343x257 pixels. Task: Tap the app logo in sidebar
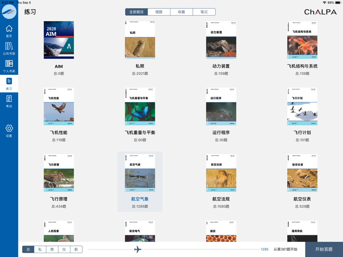pos(9,12)
